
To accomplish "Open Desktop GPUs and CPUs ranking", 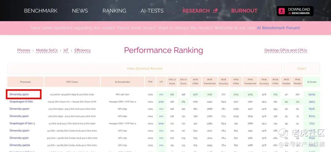I will (x=286, y=50).
